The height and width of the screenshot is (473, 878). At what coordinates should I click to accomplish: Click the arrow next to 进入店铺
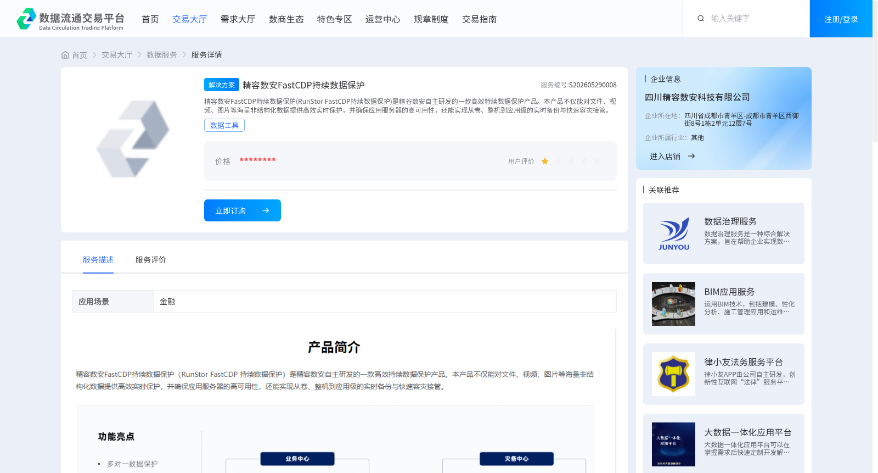click(x=691, y=157)
